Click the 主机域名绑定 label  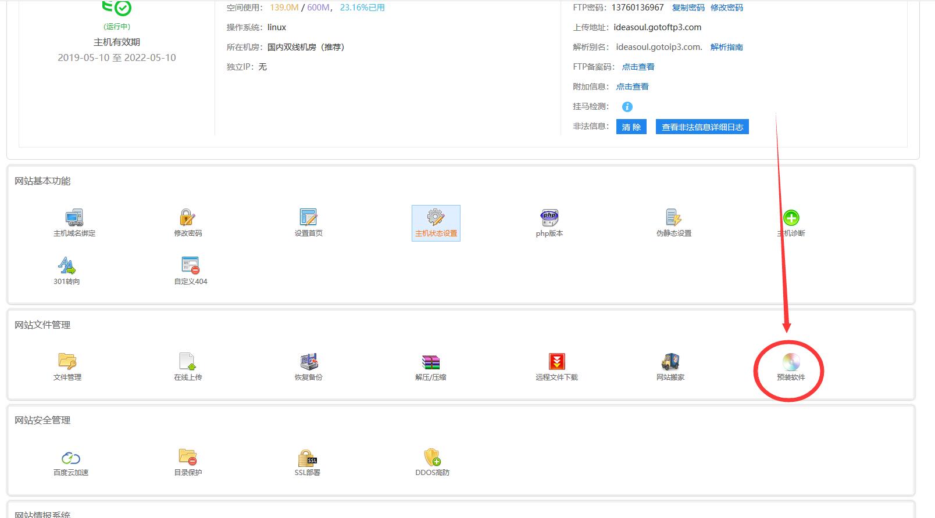[74, 233]
